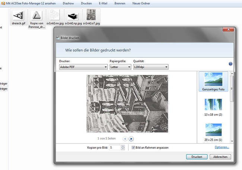
Task: Increase copies with up spinner arrow
Action: pyautogui.click(x=123, y=146)
